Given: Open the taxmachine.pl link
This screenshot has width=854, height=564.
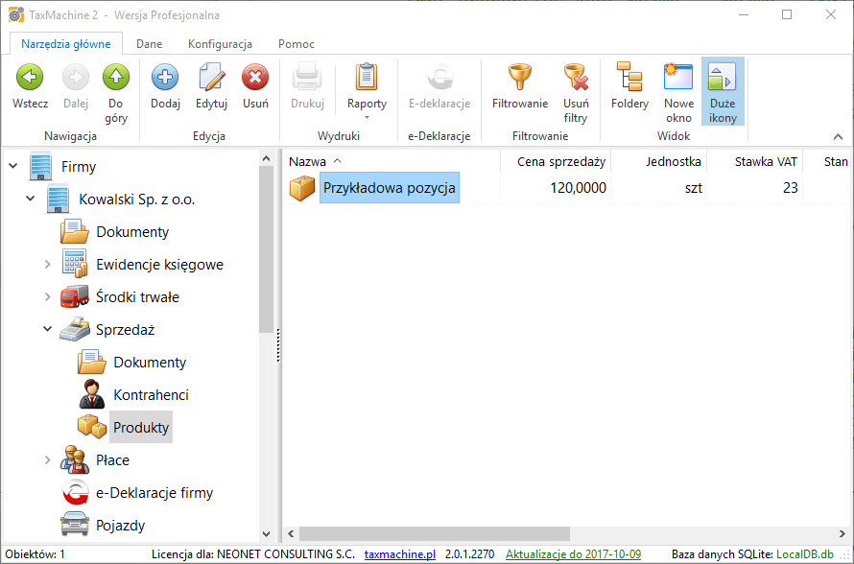Looking at the screenshot, I should click(399, 553).
